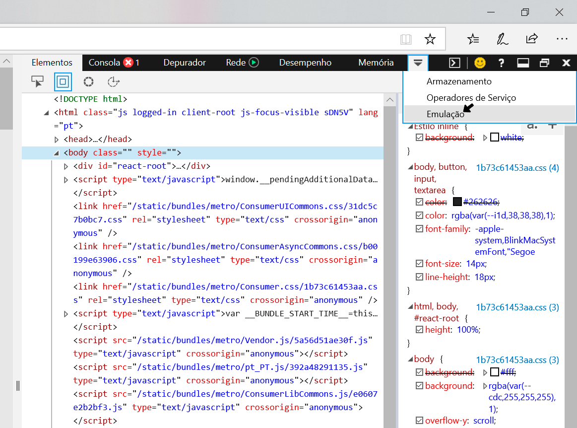Click the browser window restore button
The image size is (577, 428).
tap(525, 12)
